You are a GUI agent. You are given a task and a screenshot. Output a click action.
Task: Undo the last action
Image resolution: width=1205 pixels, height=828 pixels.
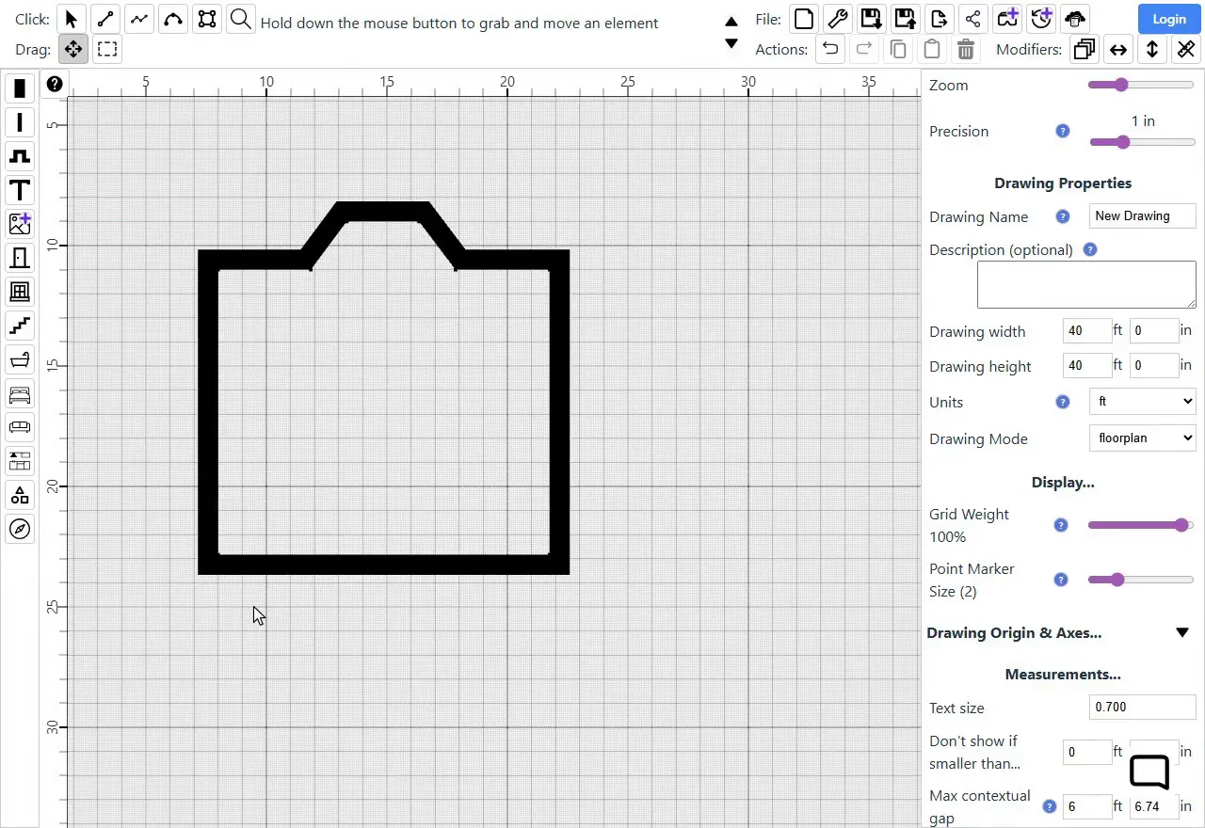tap(829, 49)
